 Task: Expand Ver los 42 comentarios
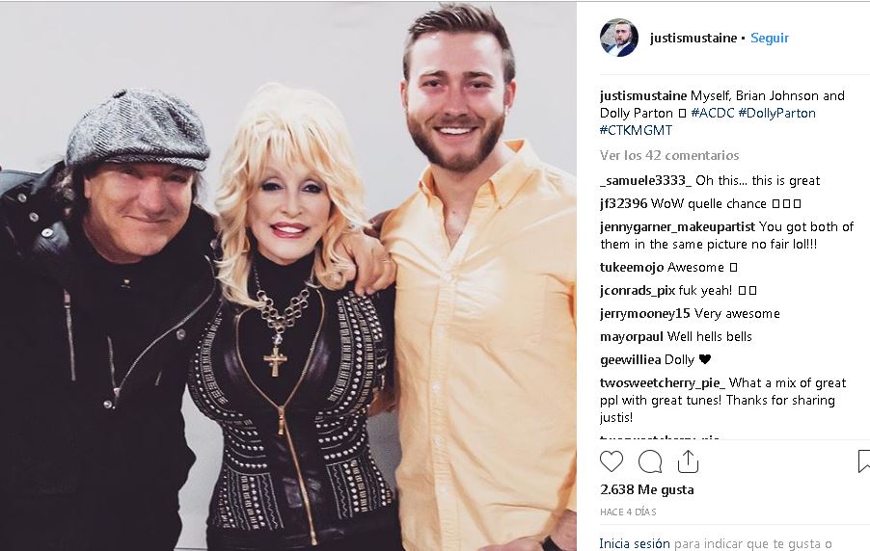point(669,155)
